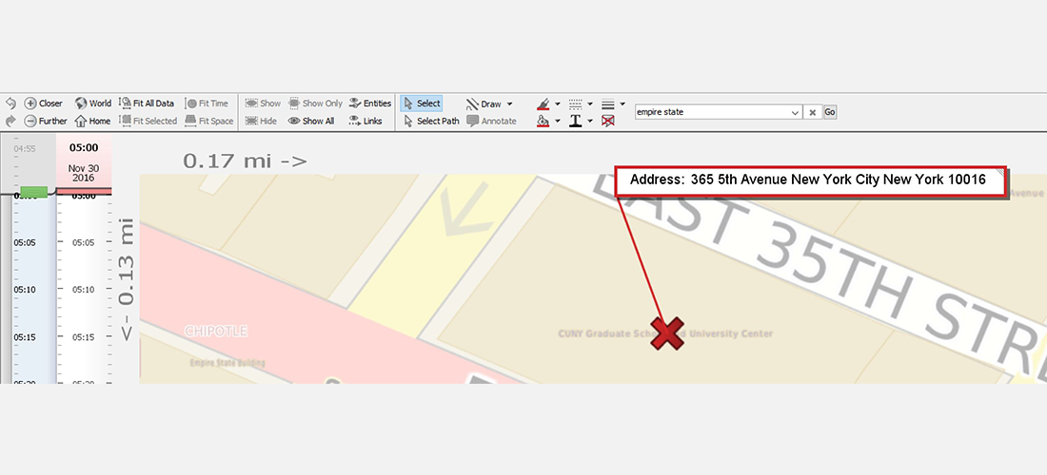Image resolution: width=1047 pixels, height=475 pixels.
Task: Open the line color dropdown arrow
Action: [x=558, y=104]
